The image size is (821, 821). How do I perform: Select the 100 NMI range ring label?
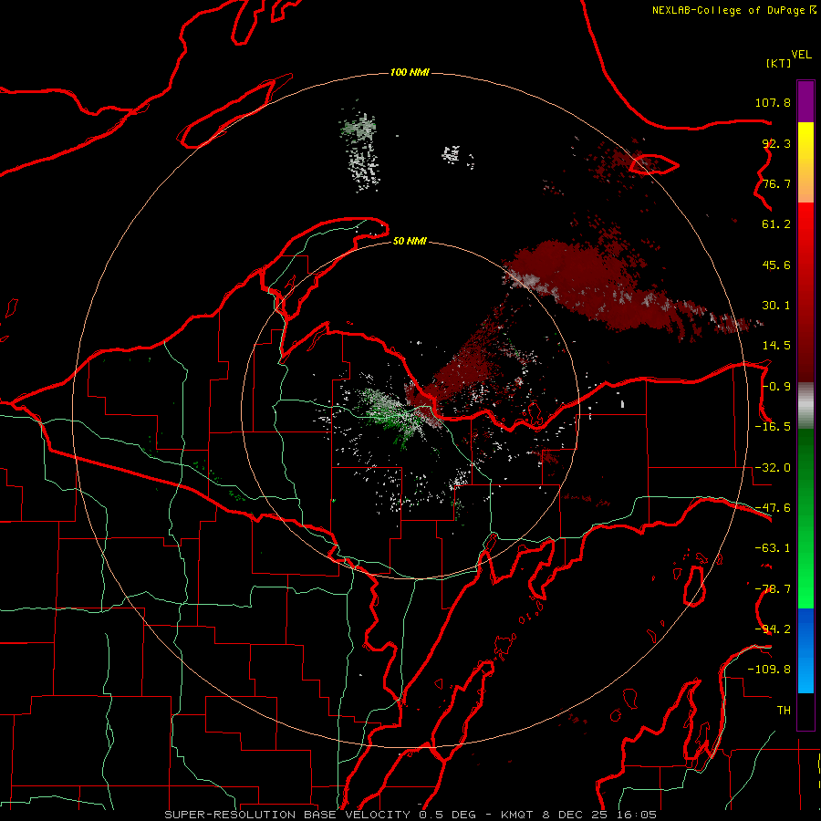click(x=410, y=72)
